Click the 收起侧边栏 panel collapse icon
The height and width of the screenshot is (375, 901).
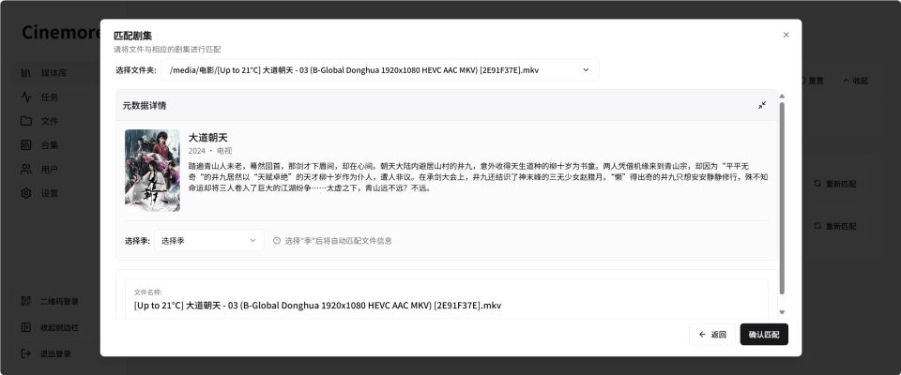coord(26,327)
